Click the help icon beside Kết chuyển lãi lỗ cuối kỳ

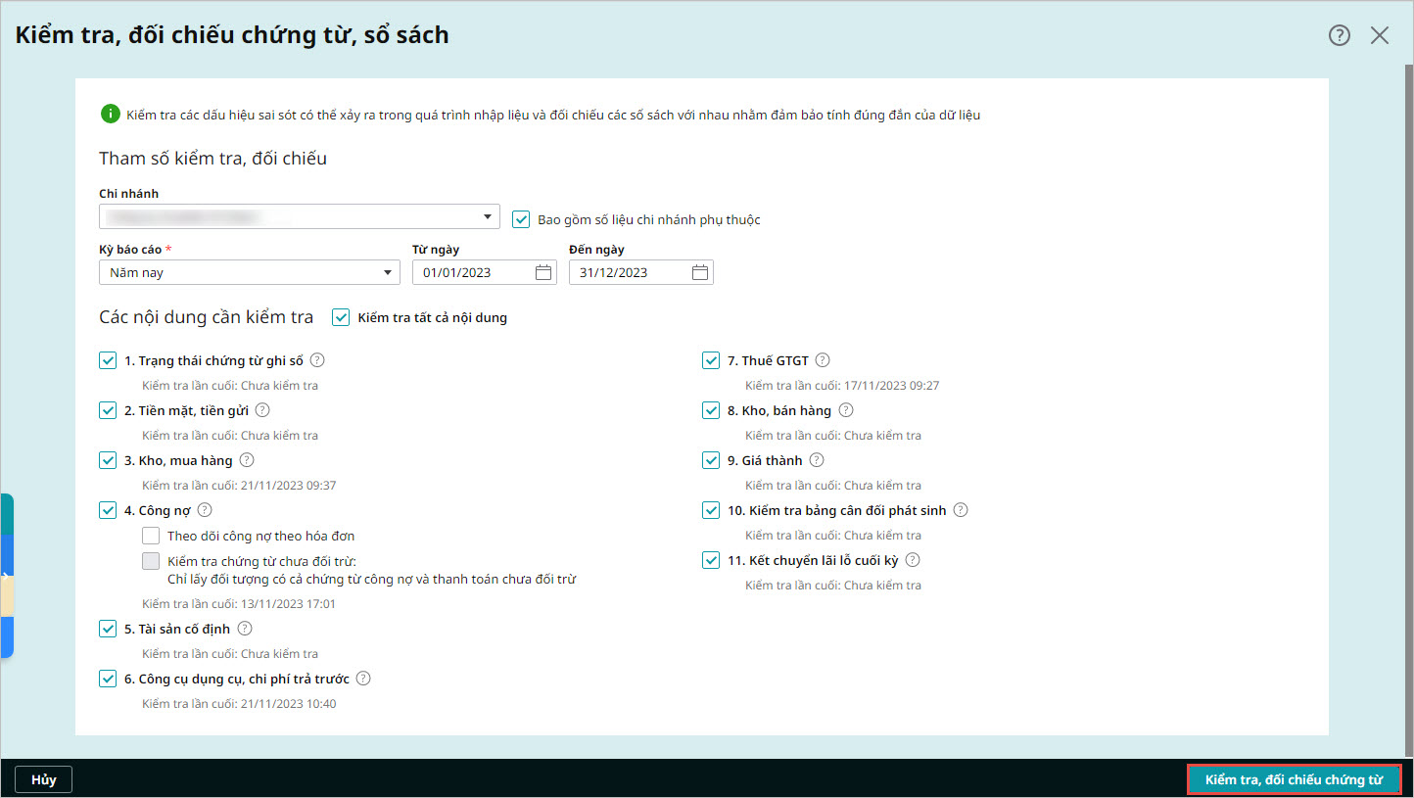913,560
